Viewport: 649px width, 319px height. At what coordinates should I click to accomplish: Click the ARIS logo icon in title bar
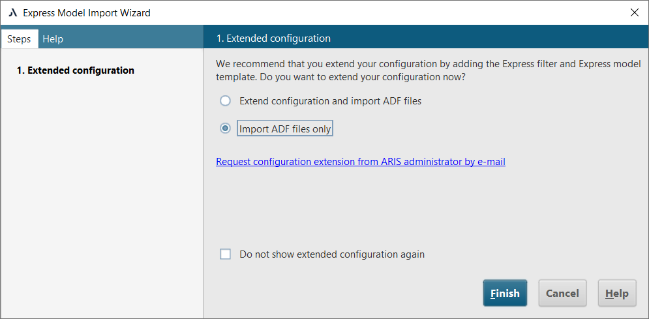[13, 13]
